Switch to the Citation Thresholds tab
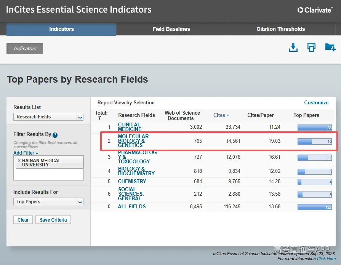Image resolution: width=341 pixels, height=265 pixels. point(280,29)
